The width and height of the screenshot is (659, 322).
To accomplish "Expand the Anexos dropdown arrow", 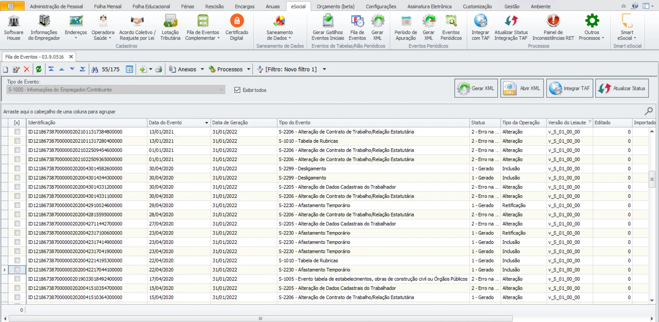I will pyautogui.click(x=202, y=69).
